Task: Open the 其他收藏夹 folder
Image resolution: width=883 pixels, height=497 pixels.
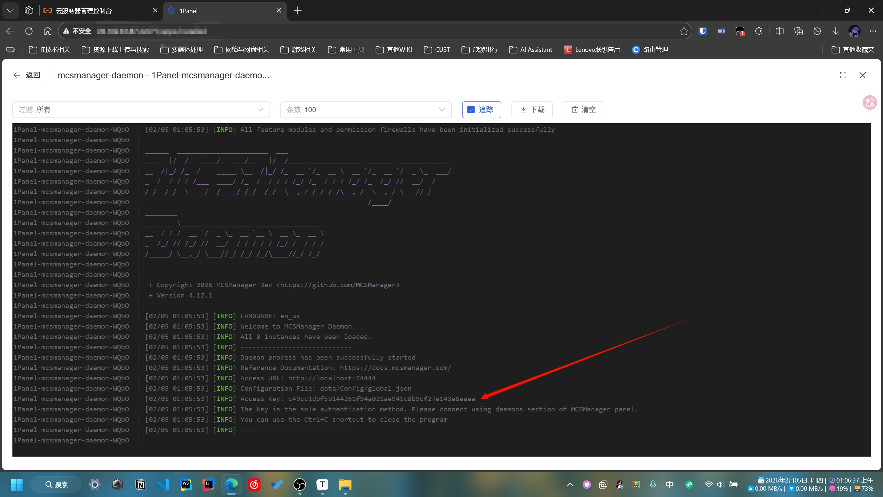Action: click(853, 50)
